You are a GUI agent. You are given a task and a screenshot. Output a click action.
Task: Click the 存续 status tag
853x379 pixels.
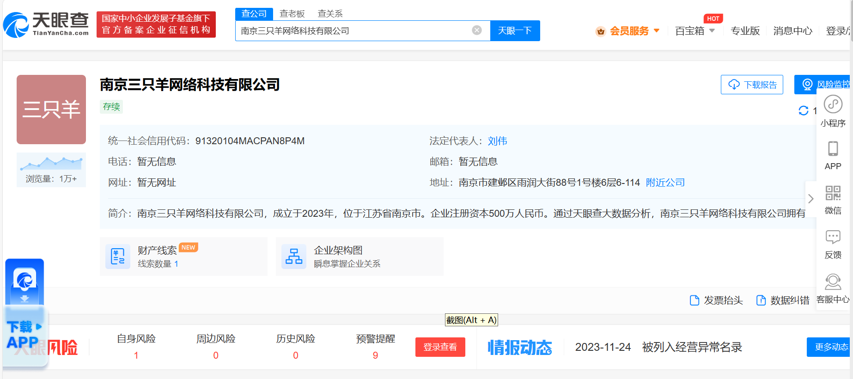pos(111,107)
